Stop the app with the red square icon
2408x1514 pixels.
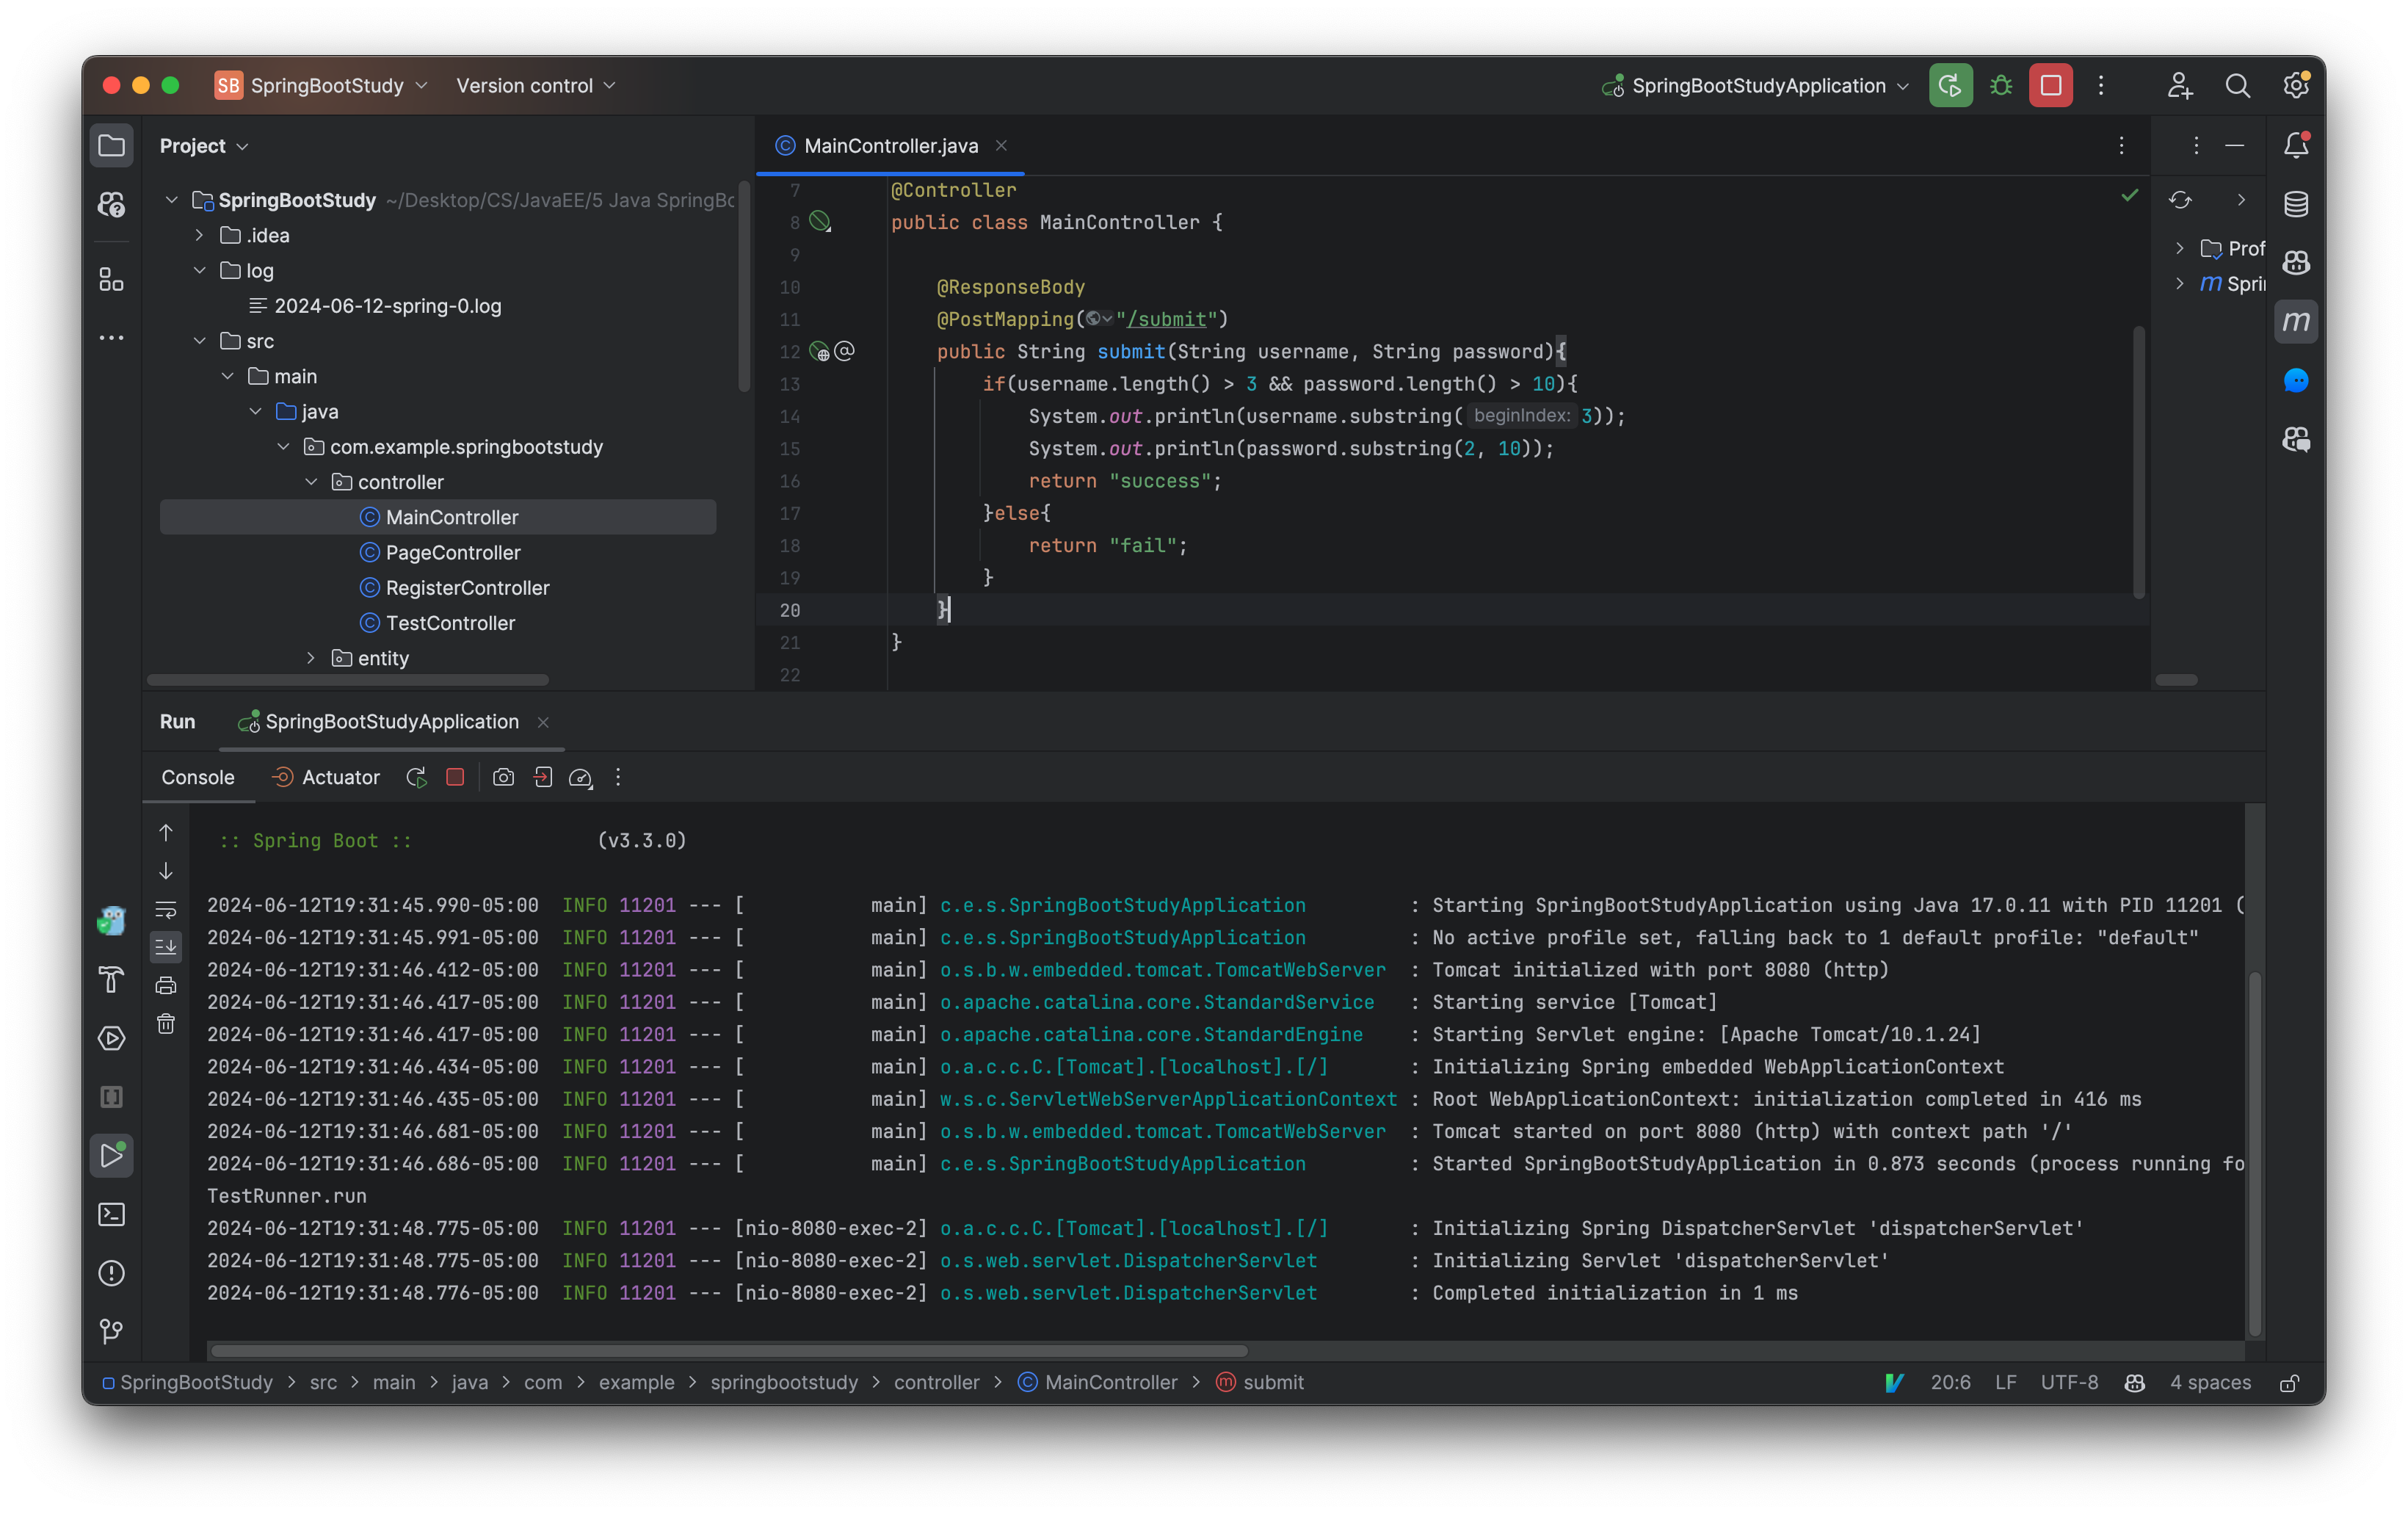click(x=2050, y=85)
